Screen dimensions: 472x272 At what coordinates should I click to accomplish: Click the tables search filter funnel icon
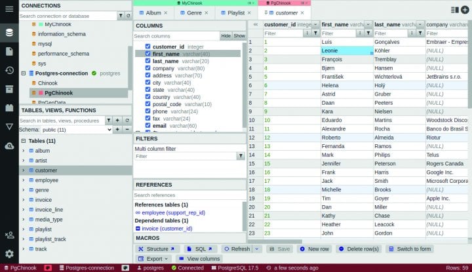point(108,121)
